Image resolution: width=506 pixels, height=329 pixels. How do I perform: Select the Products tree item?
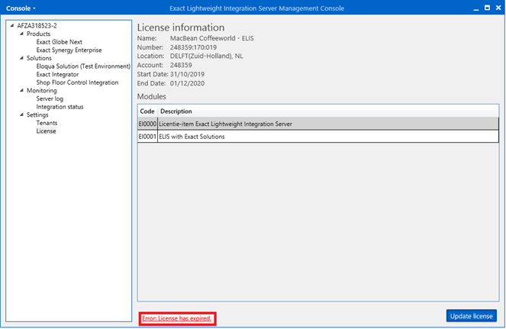(38, 34)
